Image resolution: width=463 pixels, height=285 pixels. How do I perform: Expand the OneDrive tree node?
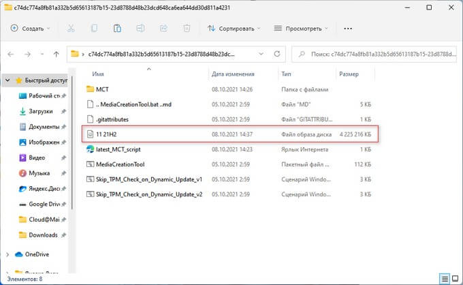[x=7, y=254]
